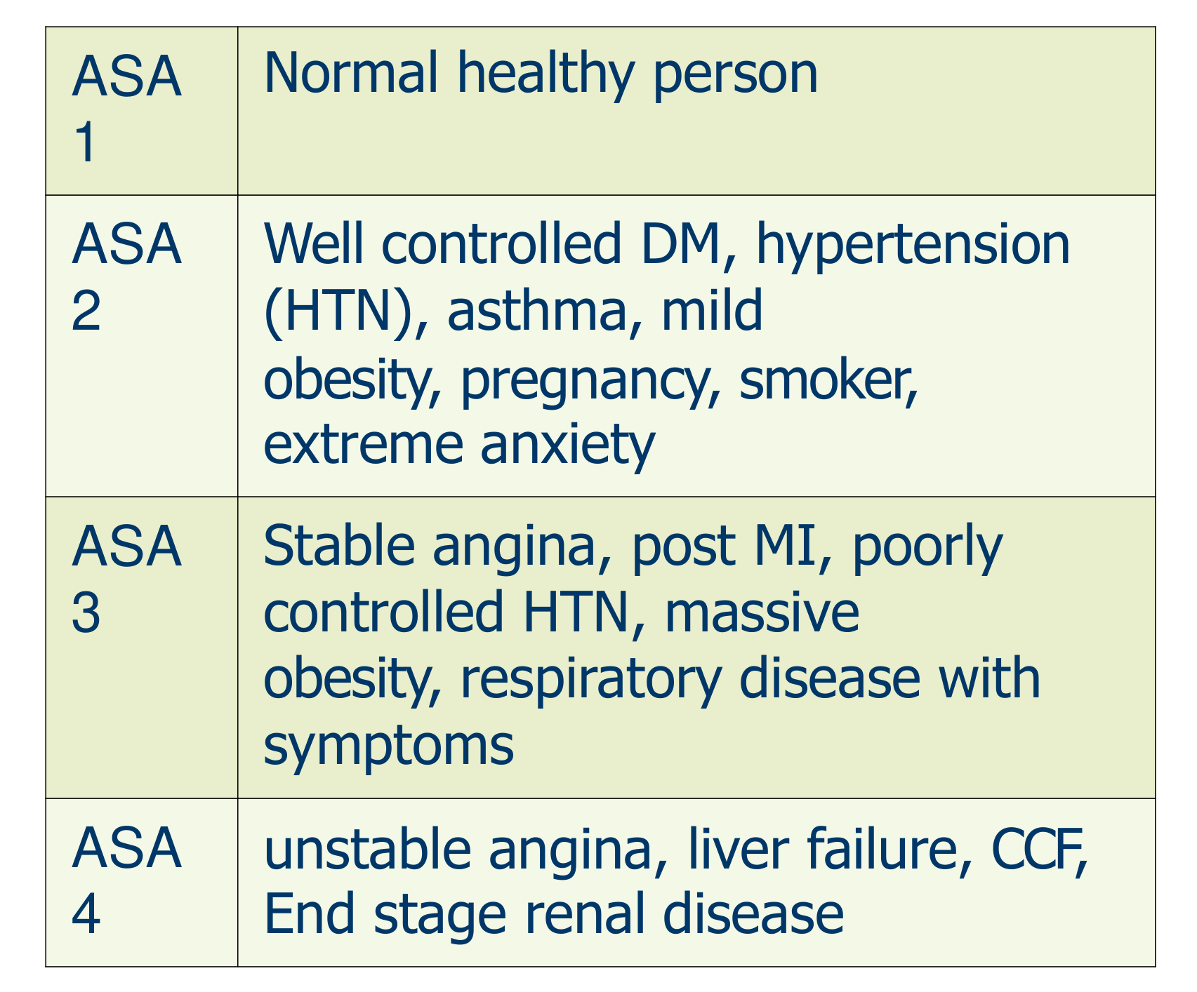Select the 'Normal healthy person' text
Screen dimensions: 1197x992
541,75
